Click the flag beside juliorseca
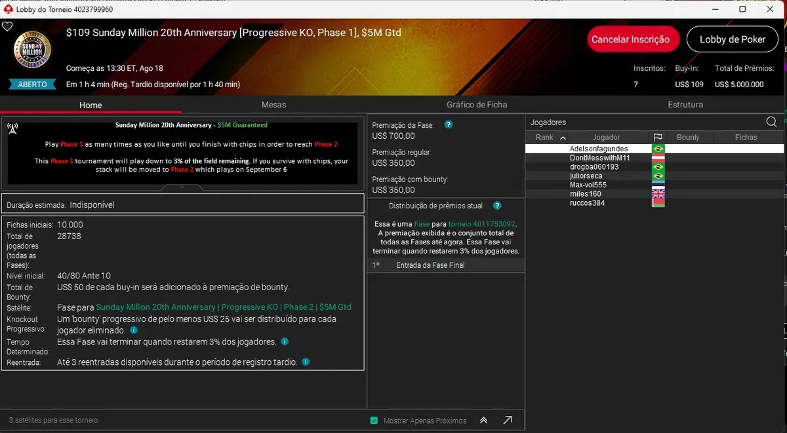This screenshot has width=787, height=433. click(x=658, y=176)
